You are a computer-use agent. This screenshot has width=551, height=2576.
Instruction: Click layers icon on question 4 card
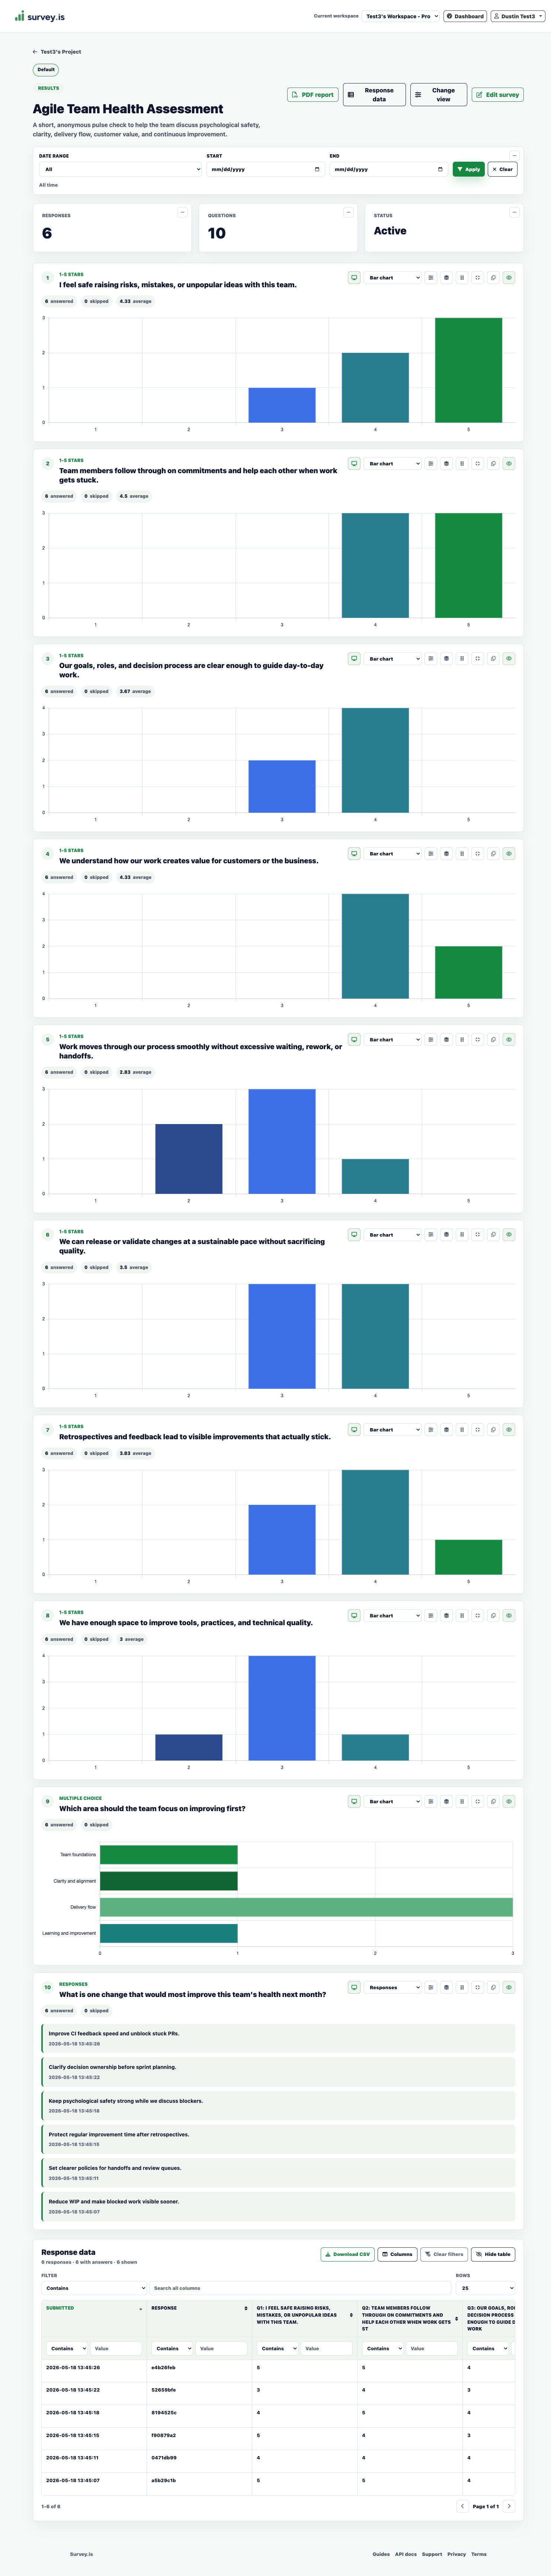pos(446,854)
